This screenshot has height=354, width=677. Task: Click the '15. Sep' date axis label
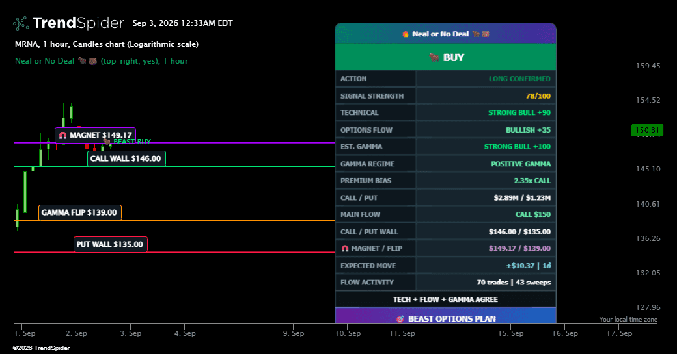(x=511, y=333)
